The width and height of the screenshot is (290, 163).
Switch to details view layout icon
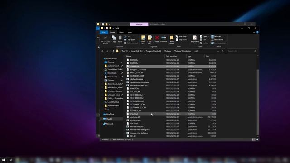point(253,139)
